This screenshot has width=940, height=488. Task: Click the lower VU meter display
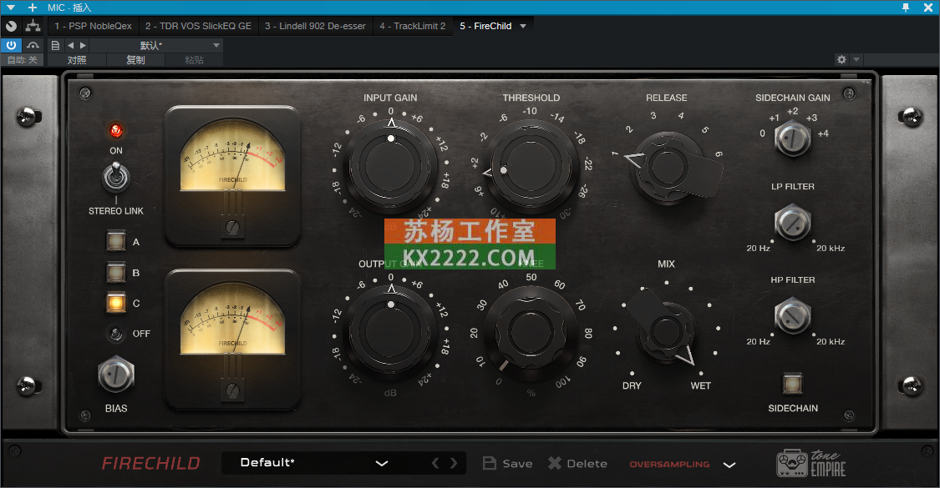pyautogui.click(x=232, y=318)
